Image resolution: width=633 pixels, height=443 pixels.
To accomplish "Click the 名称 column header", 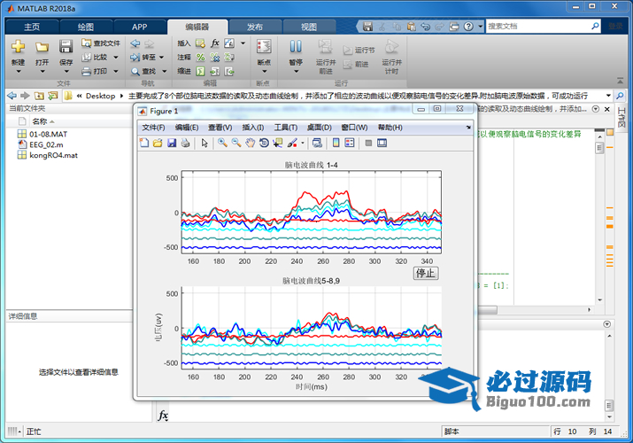I will click(40, 121).
